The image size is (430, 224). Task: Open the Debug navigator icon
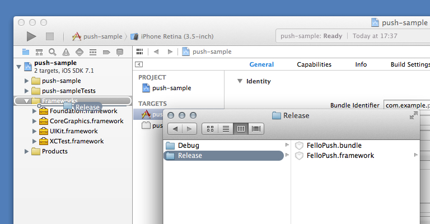click(x=93, y=52)
